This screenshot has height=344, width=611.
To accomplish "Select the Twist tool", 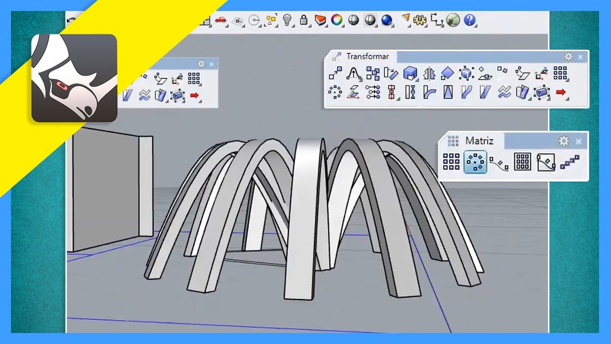I will click(x=410, y=92).
